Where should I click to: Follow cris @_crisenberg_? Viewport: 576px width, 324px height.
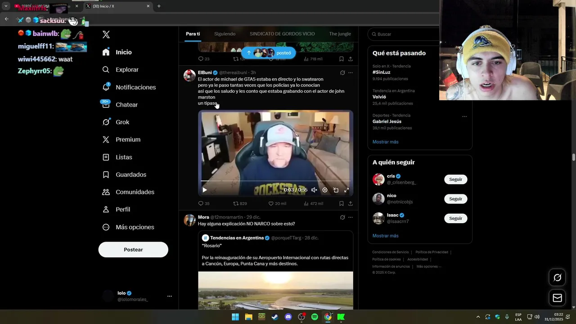[455, 180]
